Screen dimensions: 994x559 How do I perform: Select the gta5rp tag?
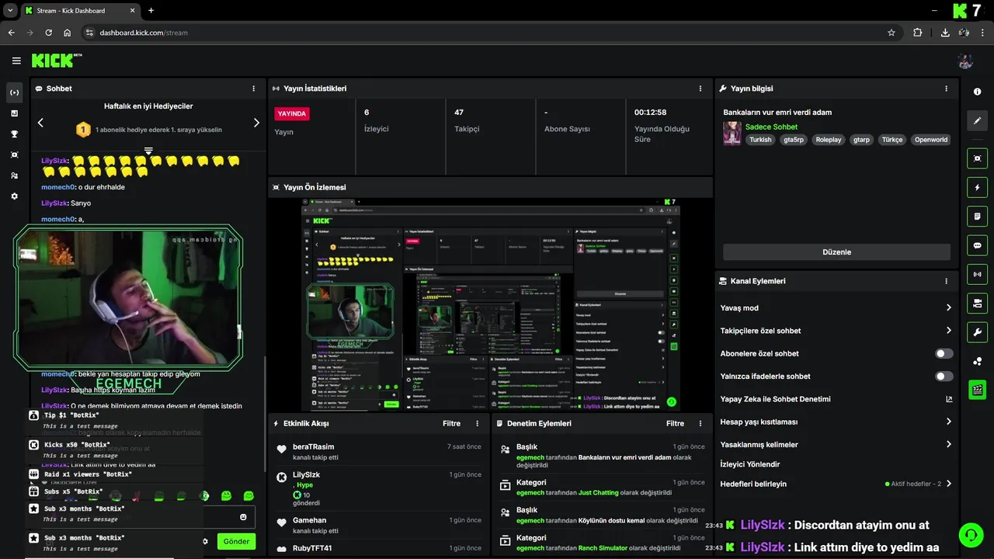click(794, 140)
